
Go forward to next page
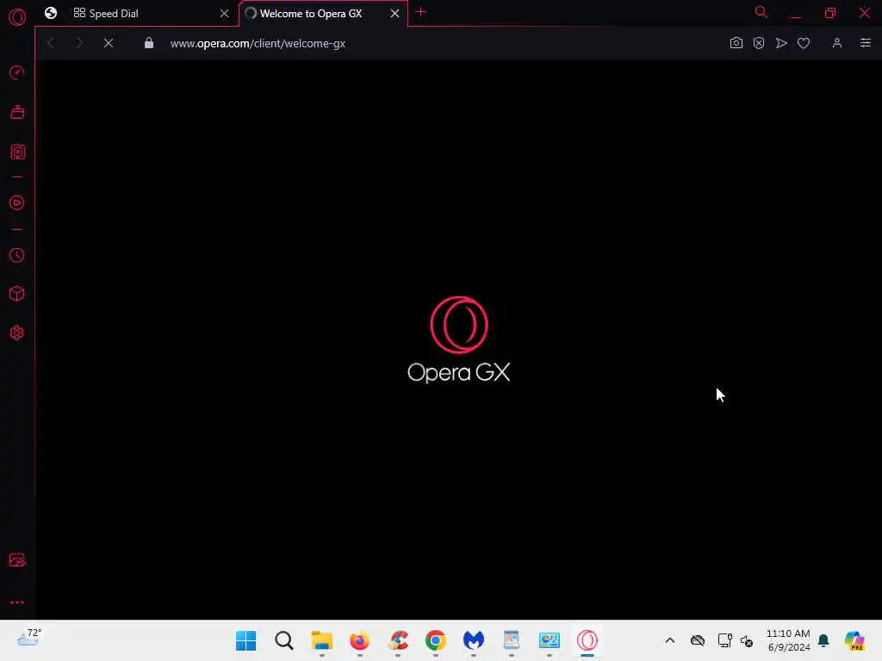click(x=79, y=43)
